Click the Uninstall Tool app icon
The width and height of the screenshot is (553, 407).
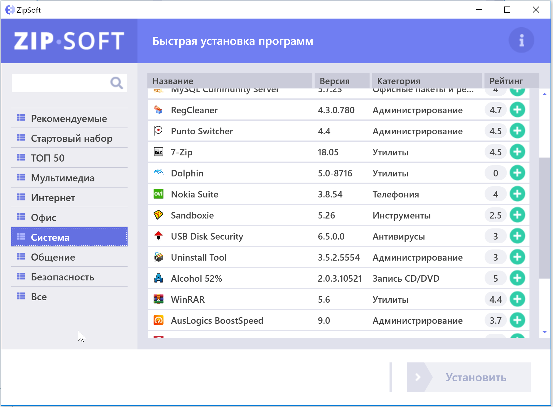point(159,257)
